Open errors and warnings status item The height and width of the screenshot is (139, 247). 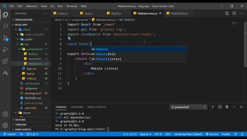pos(32,134)
